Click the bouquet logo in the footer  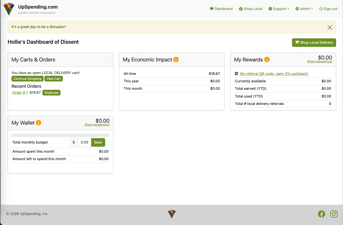(172, 214)
